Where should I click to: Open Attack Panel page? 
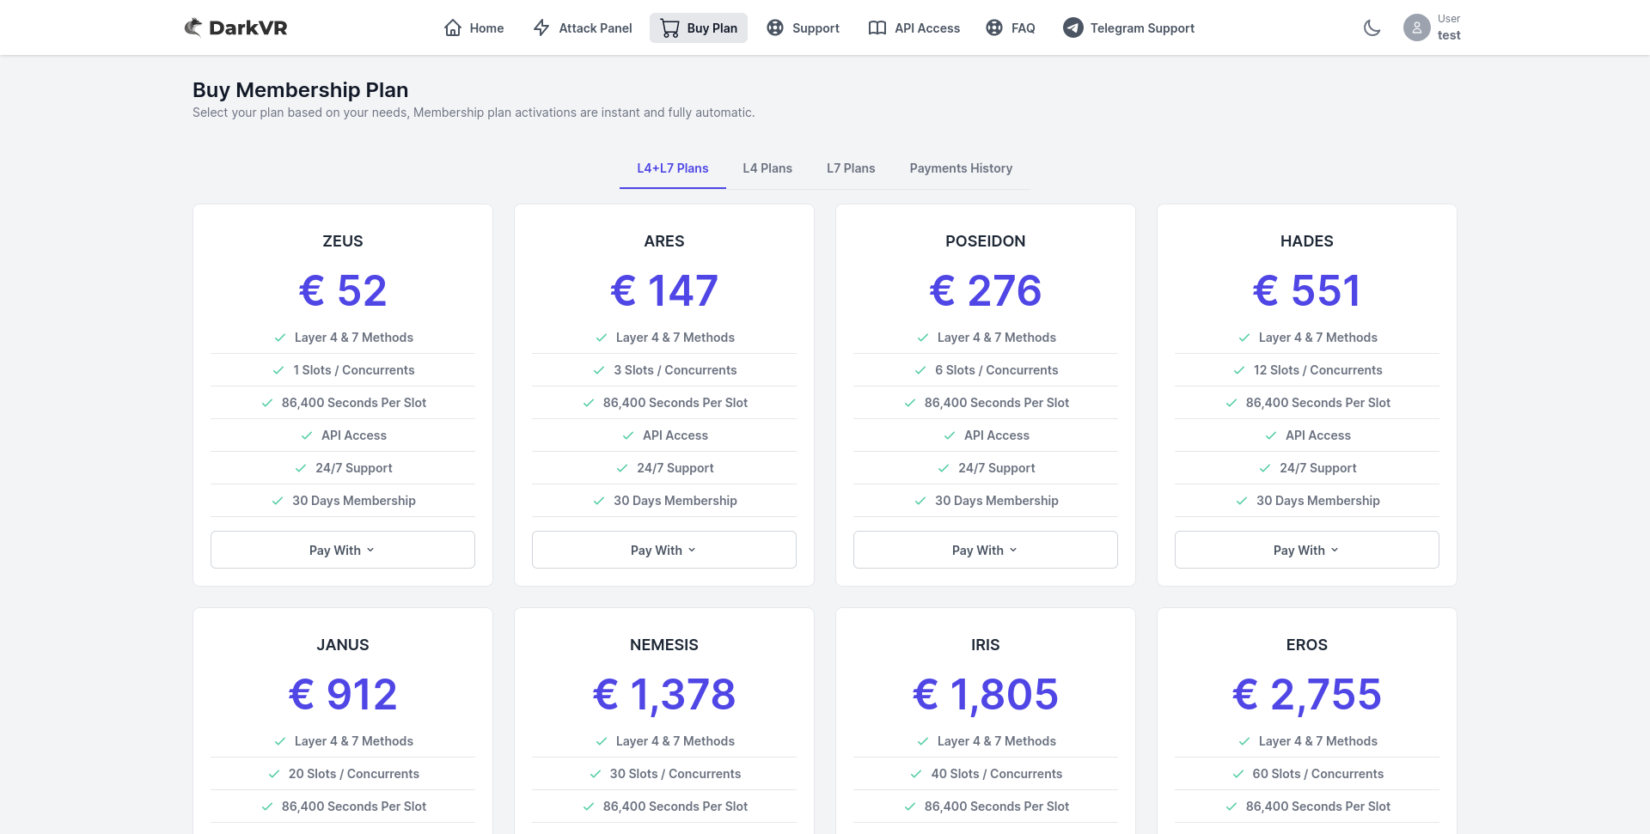583,27
